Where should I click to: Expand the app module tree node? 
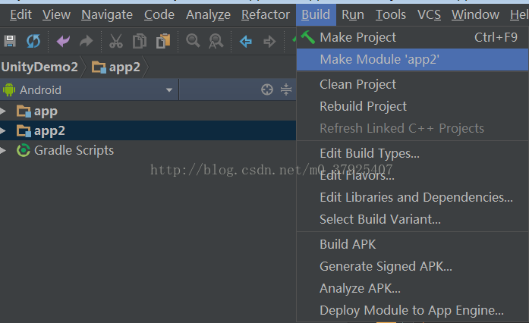point(3,111)
